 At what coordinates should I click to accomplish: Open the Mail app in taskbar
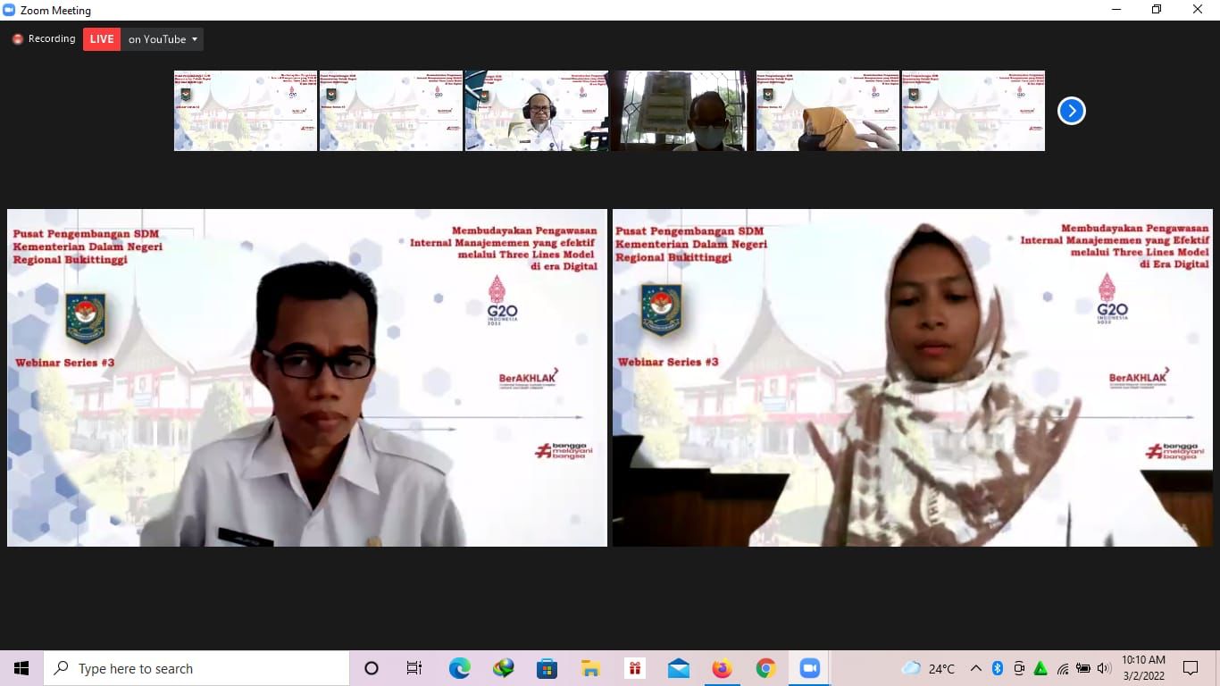tap(678, 668)
